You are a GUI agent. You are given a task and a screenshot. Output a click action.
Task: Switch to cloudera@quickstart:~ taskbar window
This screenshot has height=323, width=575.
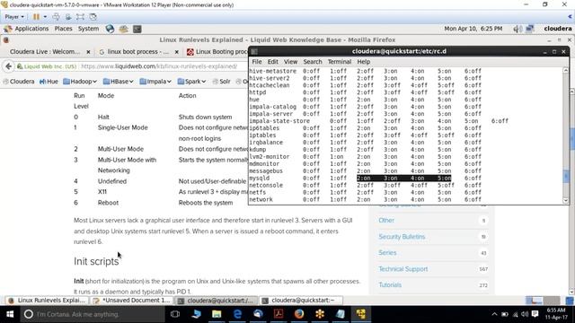tap(301, 301)
